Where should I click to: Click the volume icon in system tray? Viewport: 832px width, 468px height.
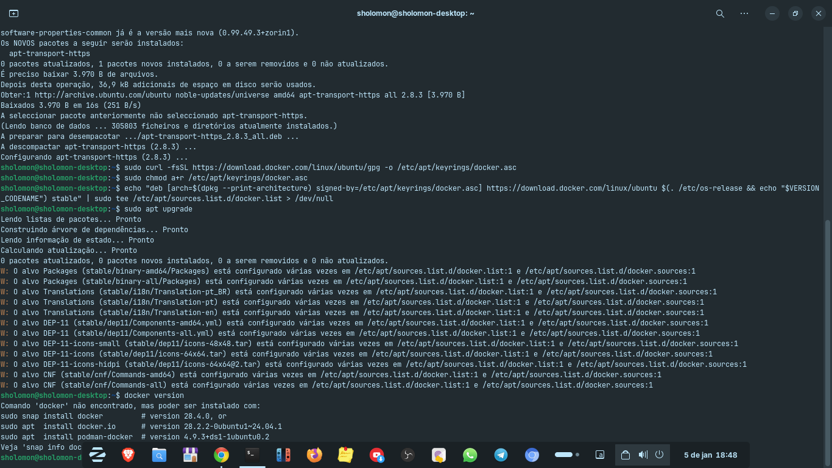[643, 455]
